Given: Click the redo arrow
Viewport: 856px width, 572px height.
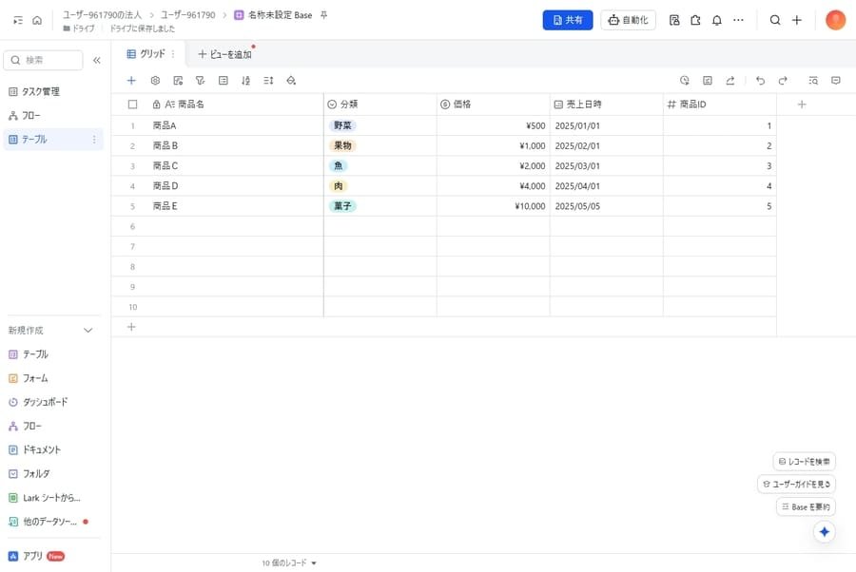Looking at the screenshot, I should pyautogui.click(x=783, y=81).
